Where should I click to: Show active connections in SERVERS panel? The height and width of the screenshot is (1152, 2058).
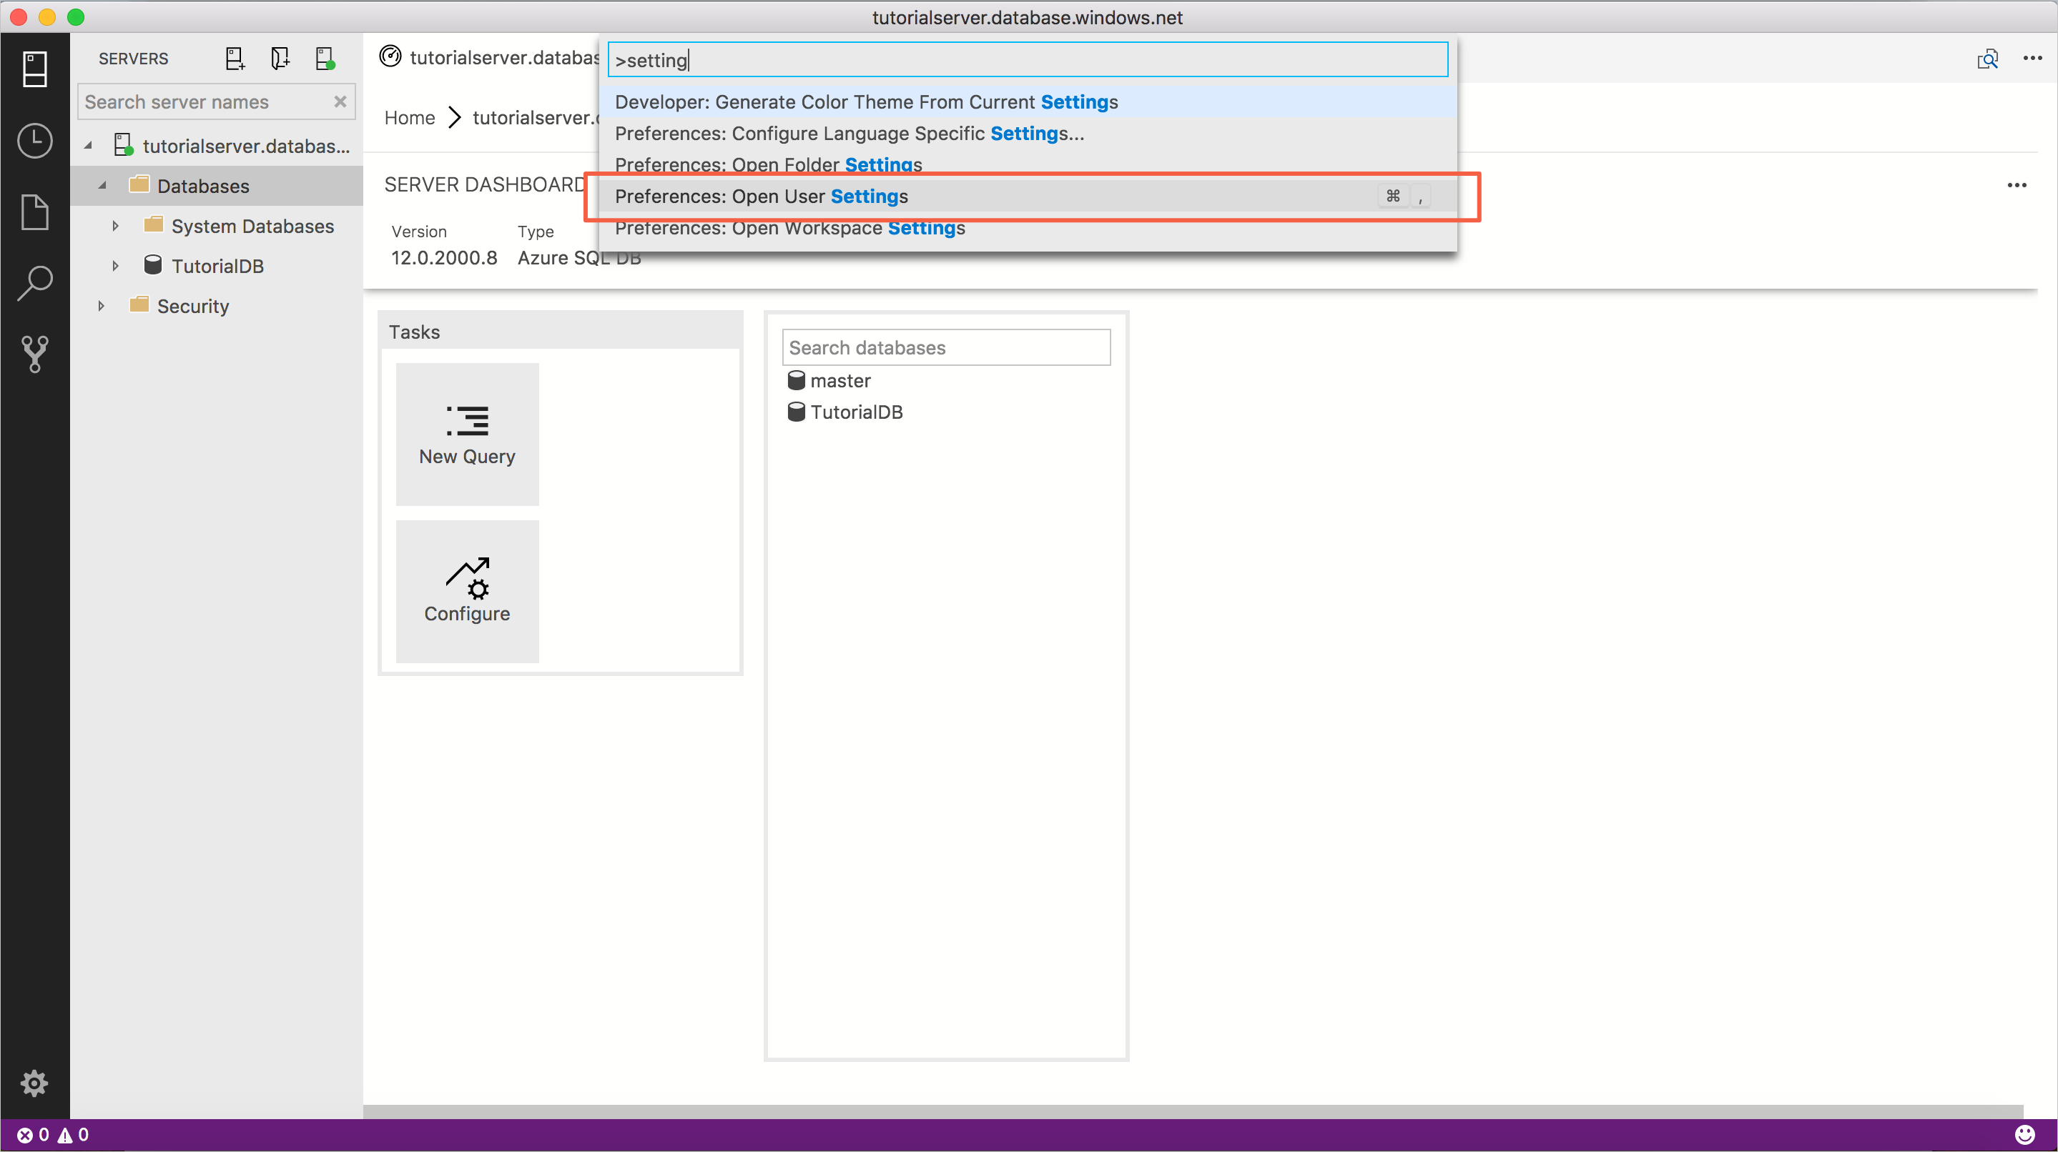(x=325, y=57)
